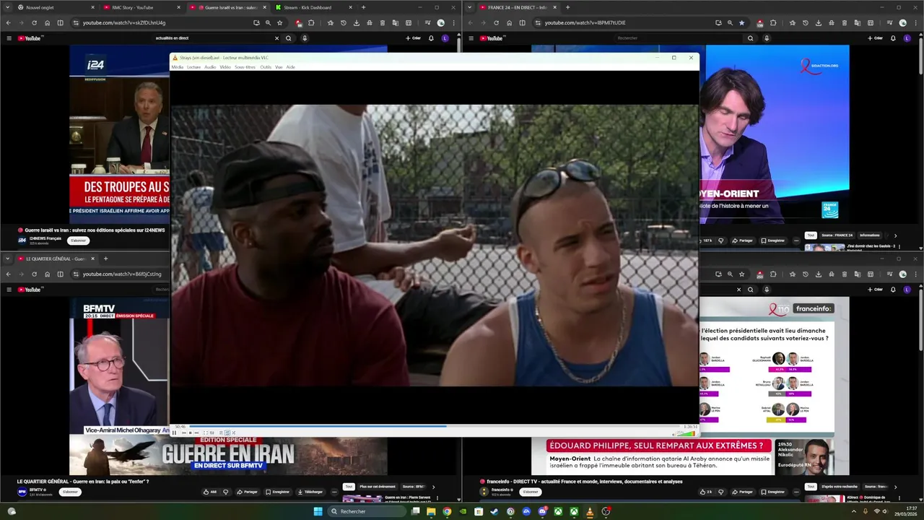Open Steam from the taskbar
This screenshot has height=520, width=924.
tap(494, 511)
